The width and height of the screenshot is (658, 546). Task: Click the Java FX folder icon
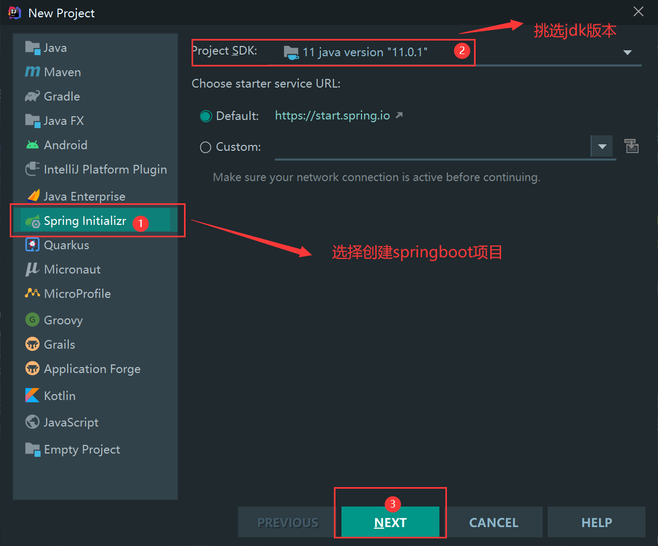32,121
